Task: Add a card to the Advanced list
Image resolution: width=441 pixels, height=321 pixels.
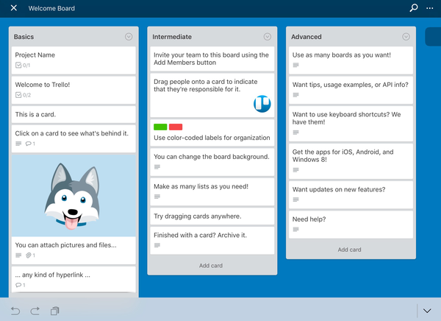Action: click(350, 250)
